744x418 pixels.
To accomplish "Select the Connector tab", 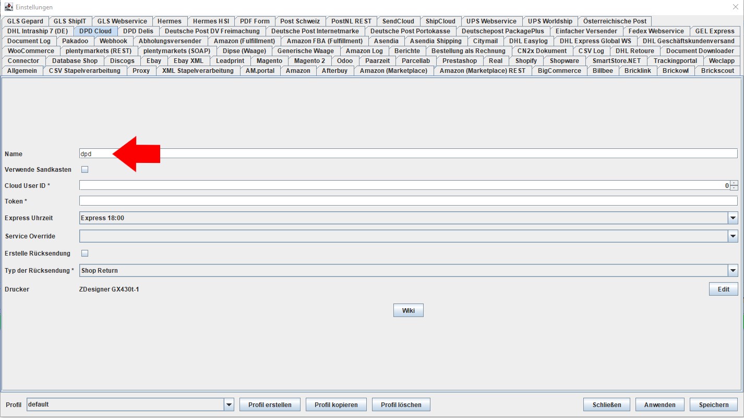I will (23, 61).
